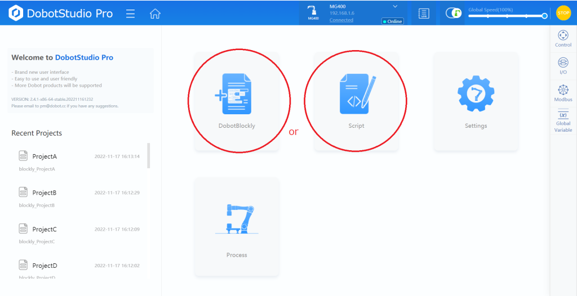The height and width of the screenshot is (296, 577).
Task: Expand the MG400 device dropdown arrow
Action: tap(395, 6)
